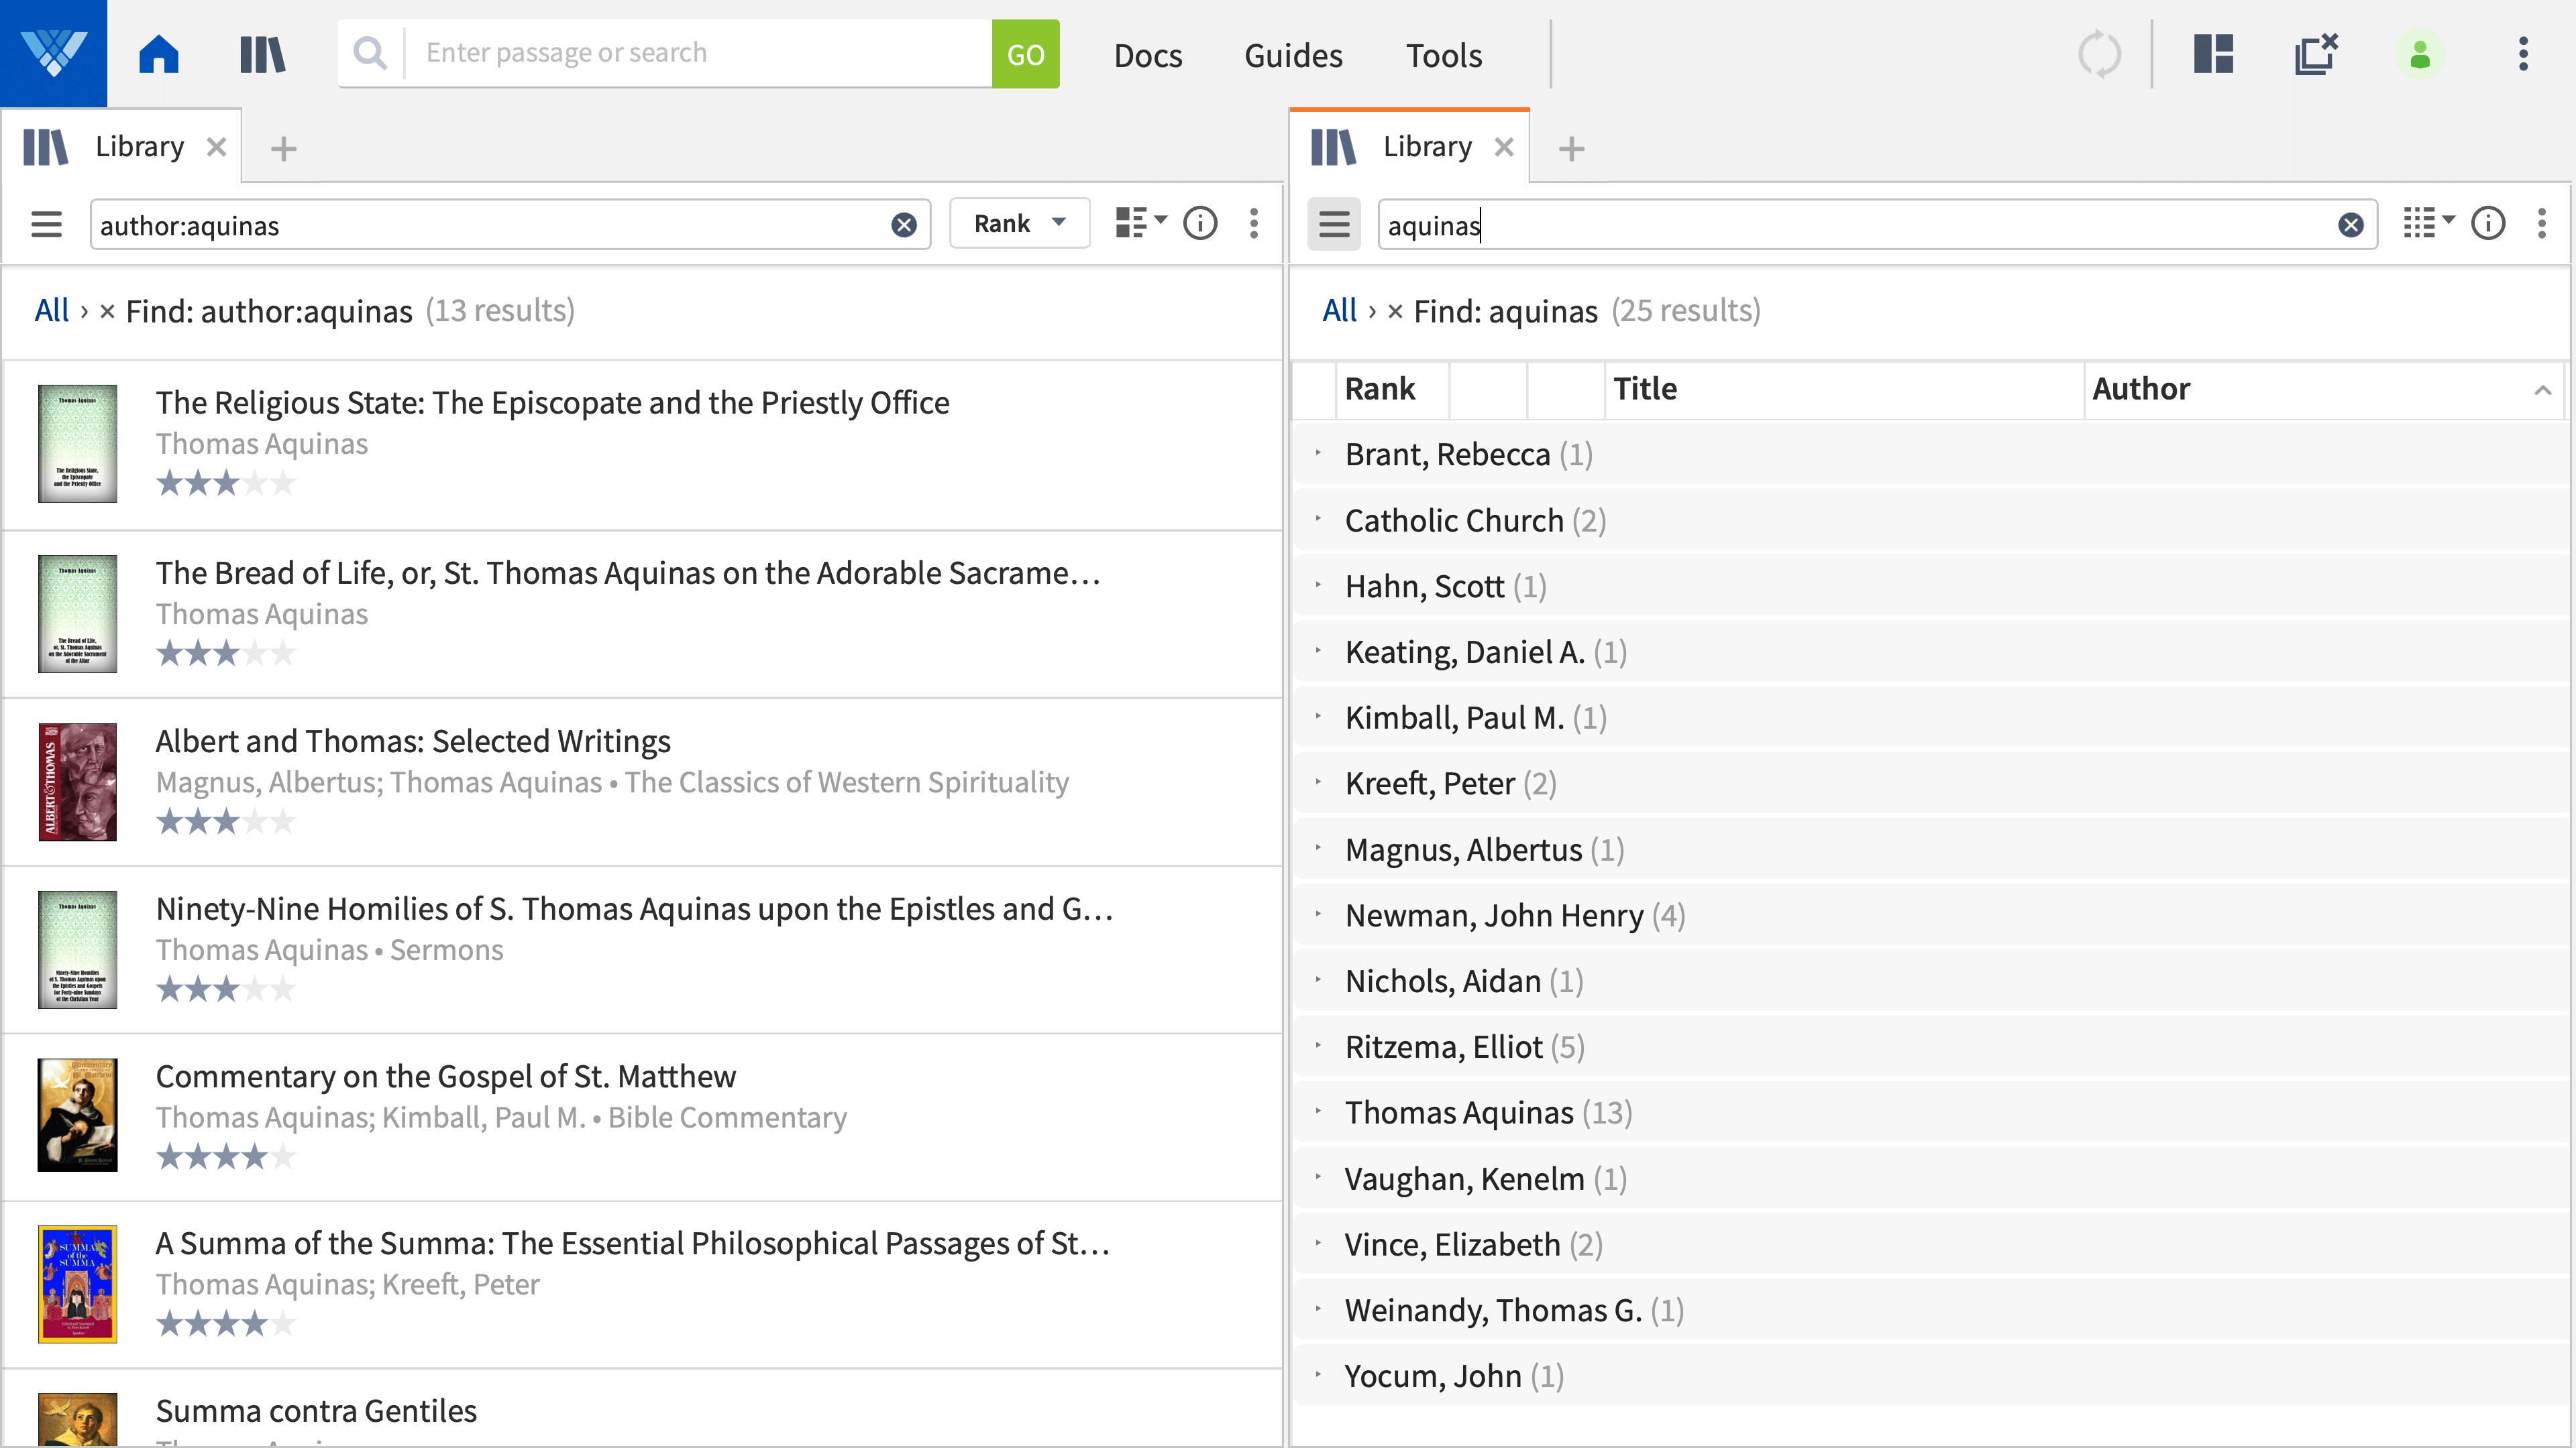This screenshot has width=2576, height=1448.
Task: Open Summa contra Gentiles title
Action: coord(316,1411)
